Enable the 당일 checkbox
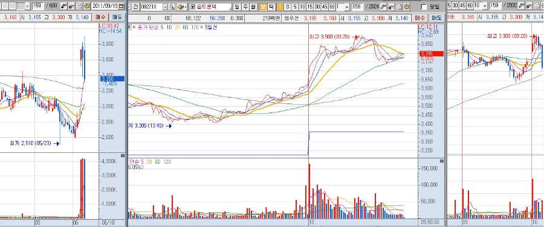This screenshot has width=544, height=227. point(424,7)
